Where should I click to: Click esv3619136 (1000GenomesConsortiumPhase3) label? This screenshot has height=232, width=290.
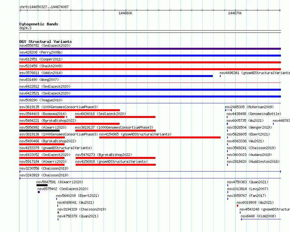(x=59, y=134)
